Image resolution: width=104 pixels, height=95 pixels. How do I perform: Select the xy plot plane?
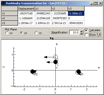pos(9,33)
